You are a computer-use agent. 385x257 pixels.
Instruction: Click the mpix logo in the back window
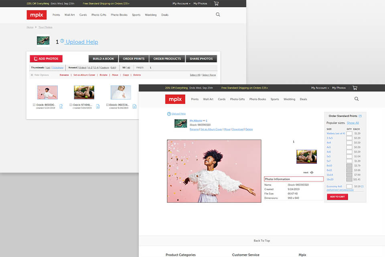[36, 15]
